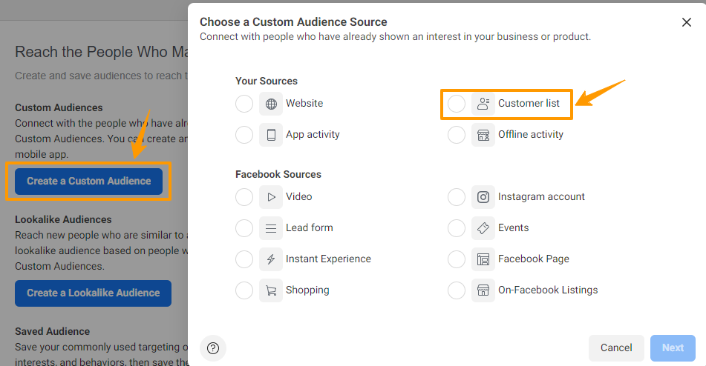Open help via question mark icon

213,348
